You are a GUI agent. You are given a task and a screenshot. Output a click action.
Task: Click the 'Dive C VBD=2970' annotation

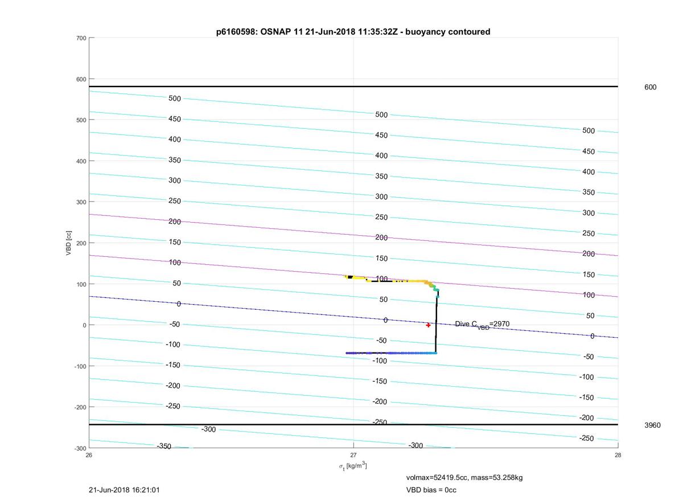point(482,325)
